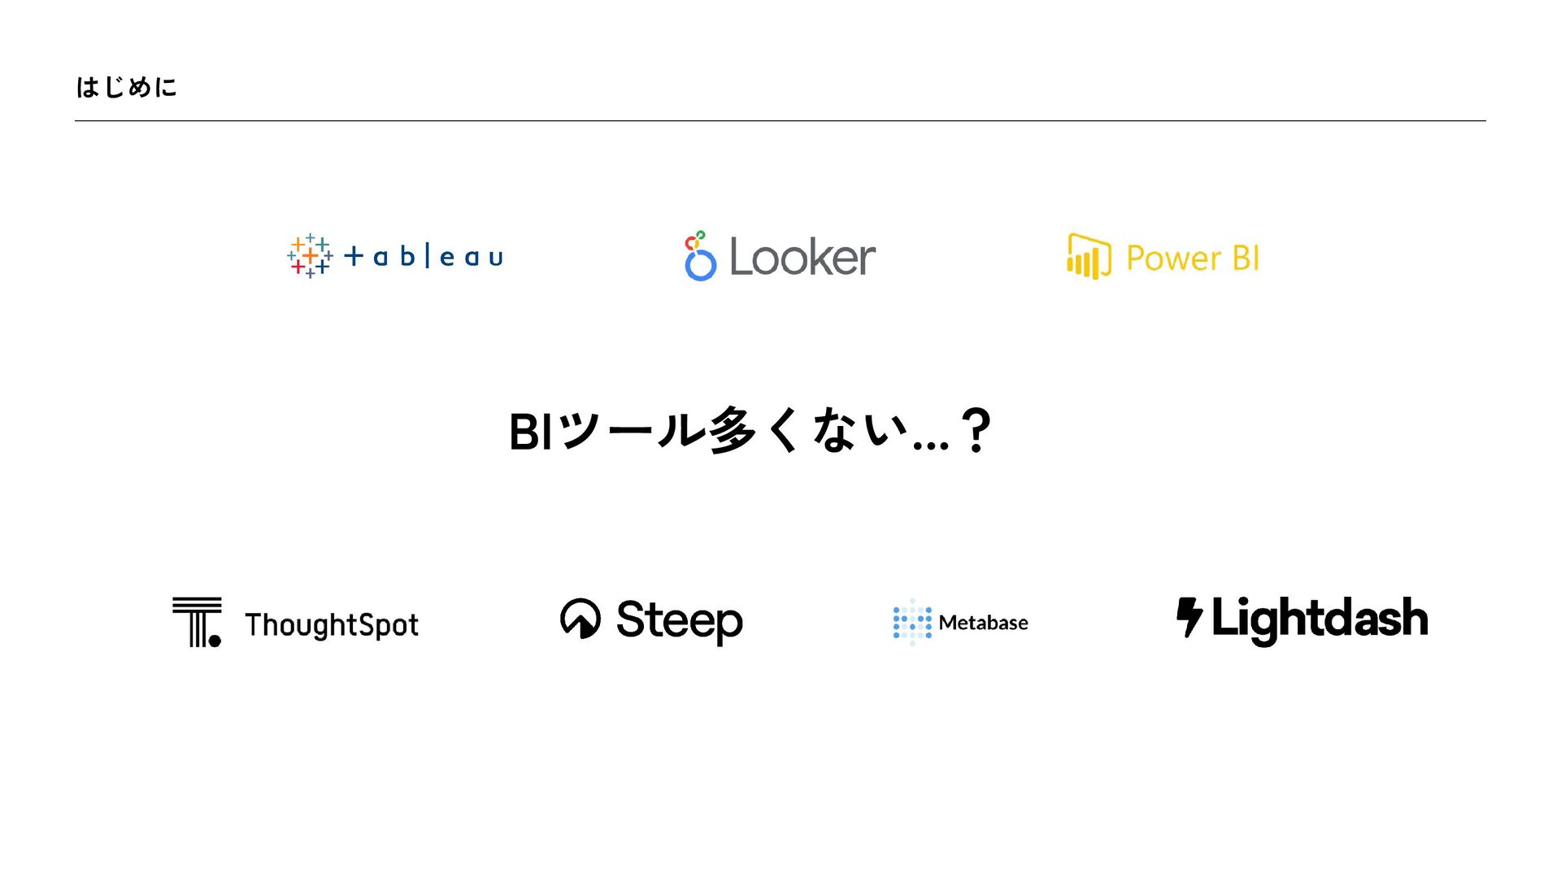This screenshot has width=1561, height=878.
Task: Click the Metabase blue dotted icon
Action: (912, 622)
